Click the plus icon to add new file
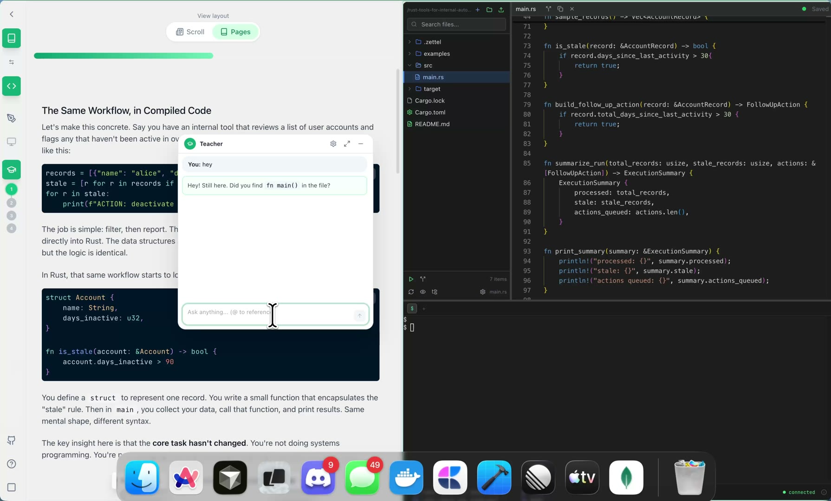Screen dimensions: 831x501 point(477,10)
